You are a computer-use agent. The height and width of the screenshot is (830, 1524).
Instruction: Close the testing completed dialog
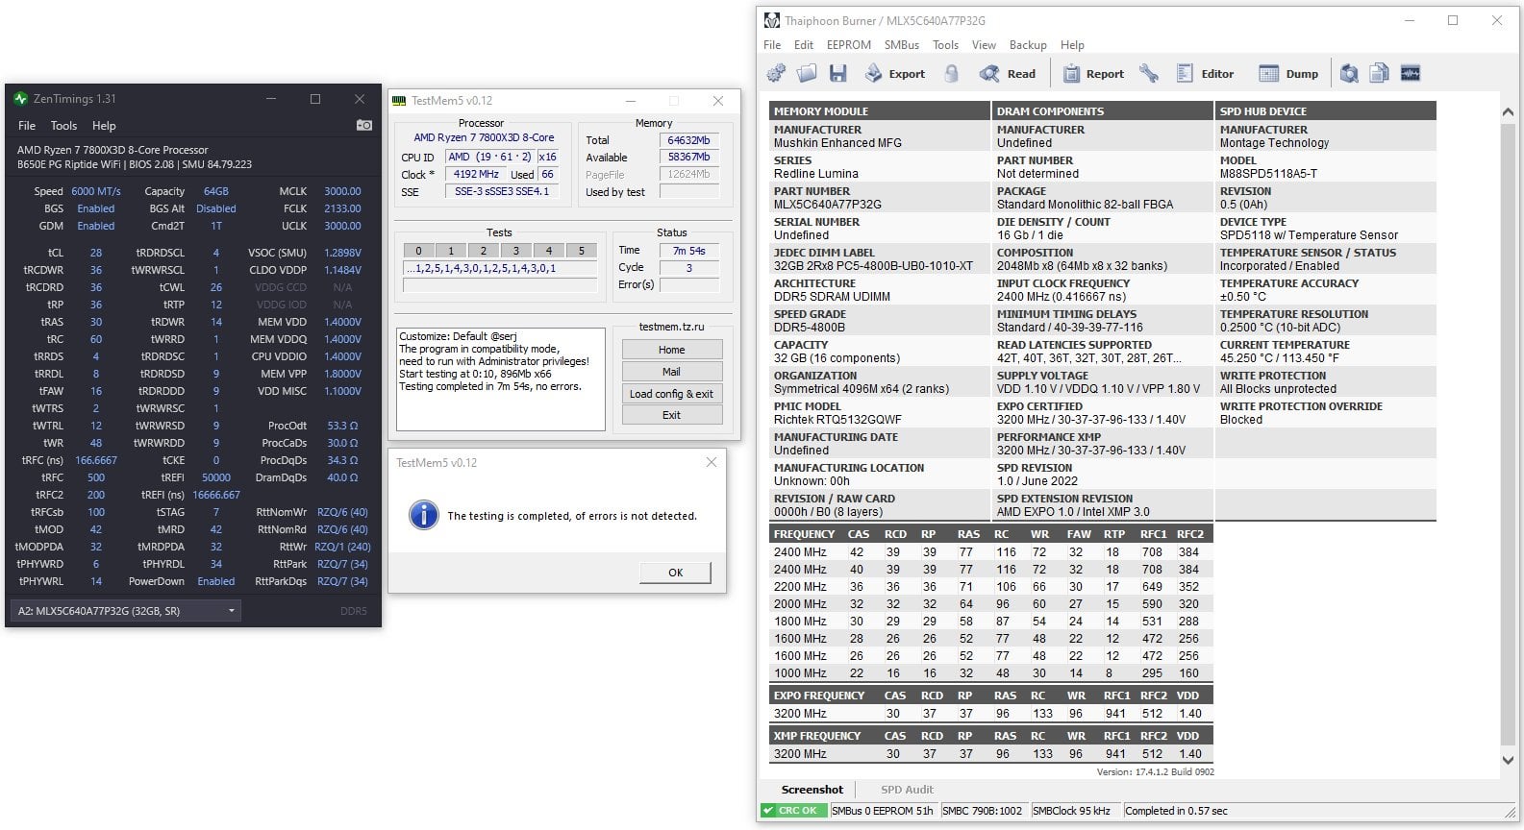(711, 462)
